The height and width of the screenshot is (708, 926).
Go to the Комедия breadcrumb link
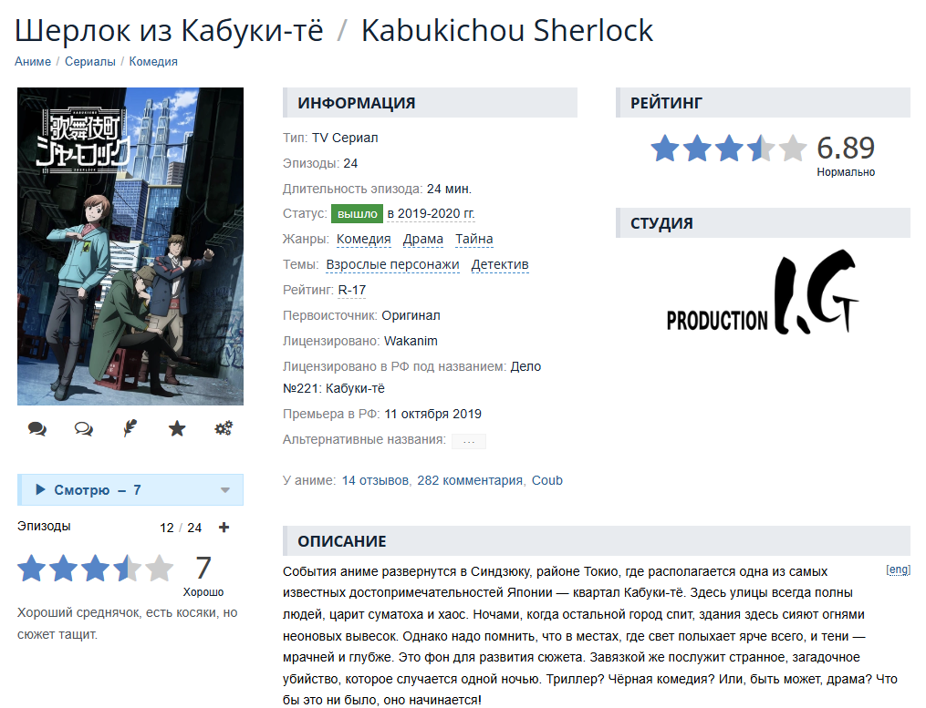click(153, 61)
